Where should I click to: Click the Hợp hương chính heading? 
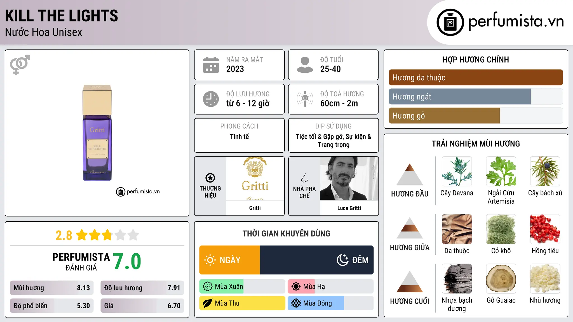point(476,60)
